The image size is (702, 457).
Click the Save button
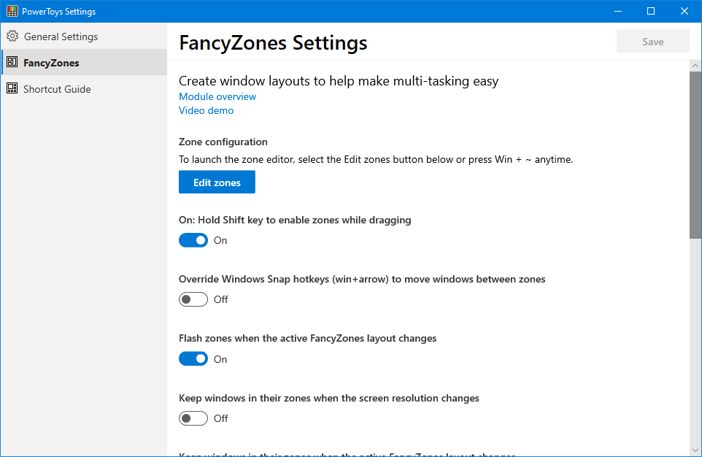coord(652,42)
